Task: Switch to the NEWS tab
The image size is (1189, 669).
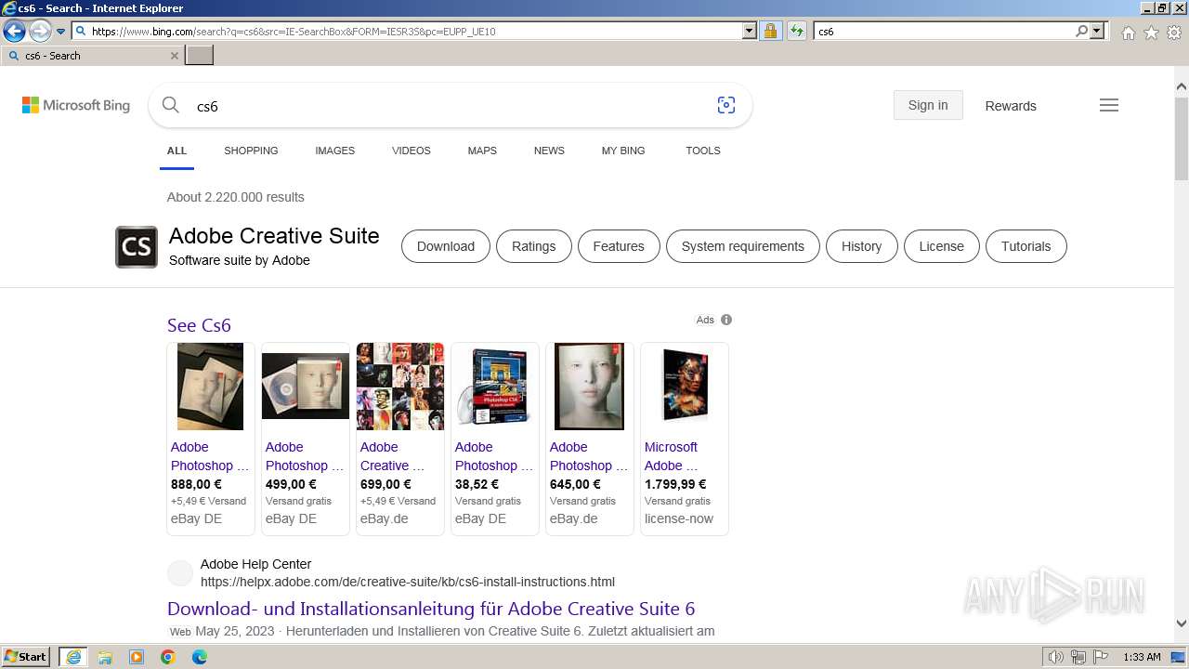Action: (549, 151)
